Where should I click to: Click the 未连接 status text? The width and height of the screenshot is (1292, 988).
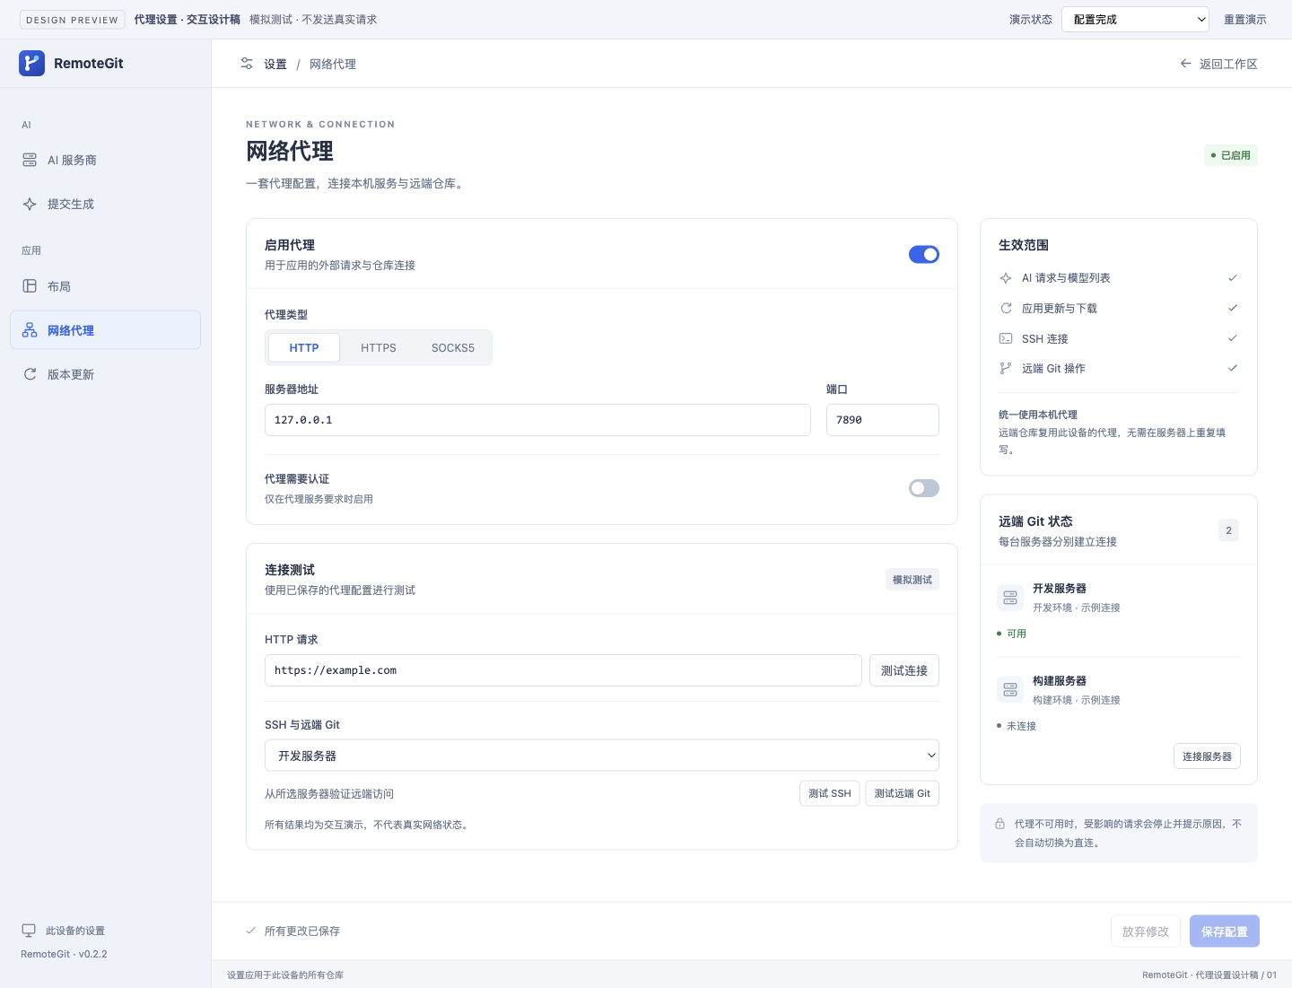coord(1021,726)
